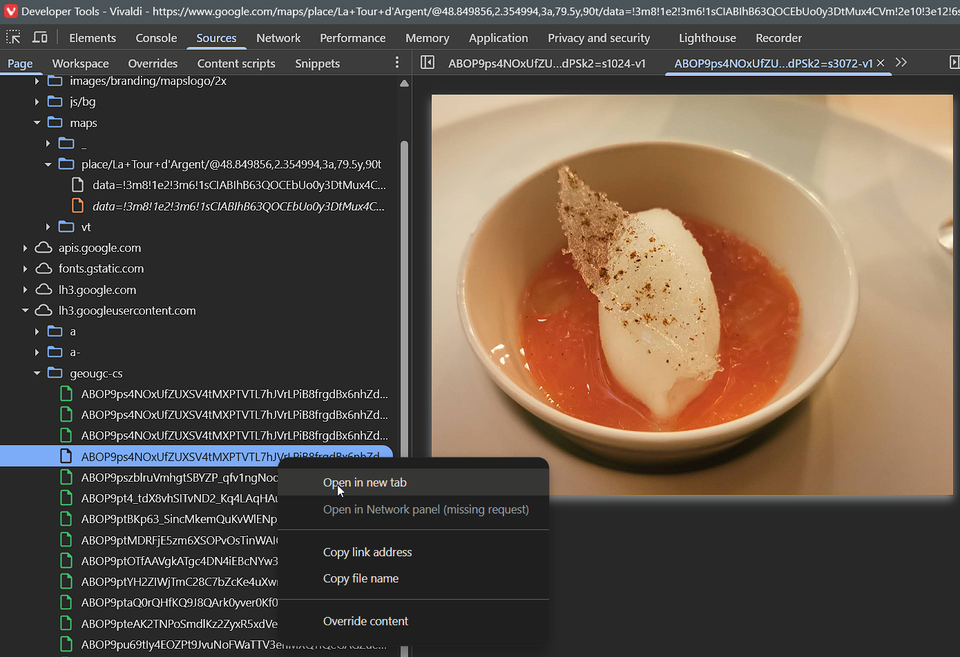Click the geougc-cs folder icon
960x657 pixels.
[x=55, y=373]
